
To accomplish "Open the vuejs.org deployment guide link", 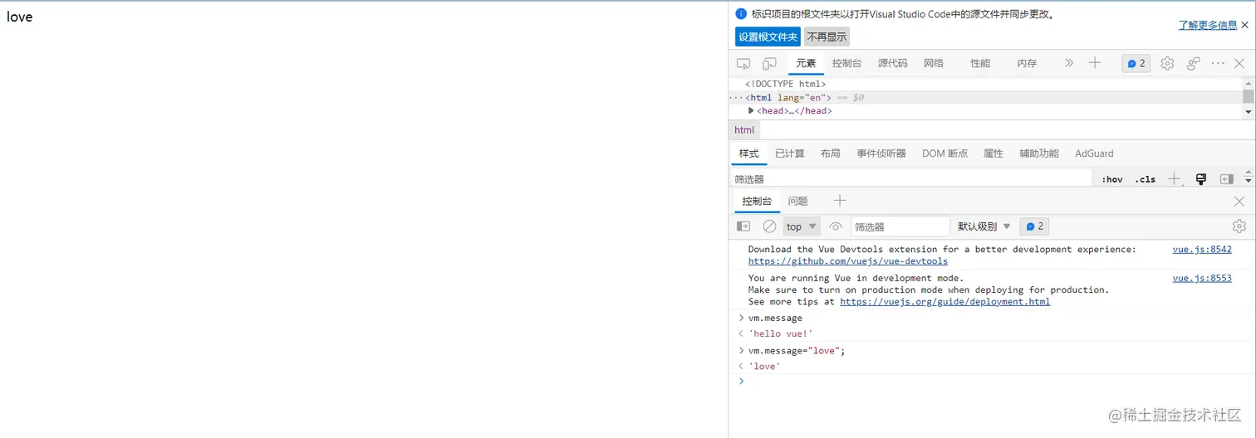I will coord(945,302).
